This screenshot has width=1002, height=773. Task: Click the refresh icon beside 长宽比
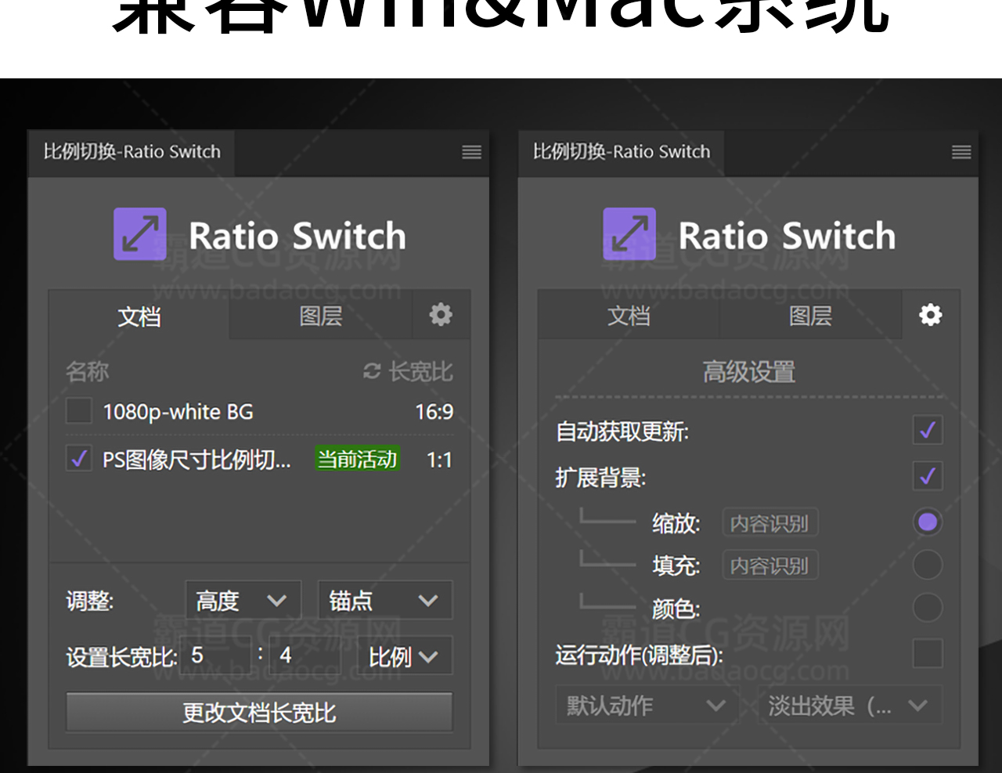click(372, 371)
